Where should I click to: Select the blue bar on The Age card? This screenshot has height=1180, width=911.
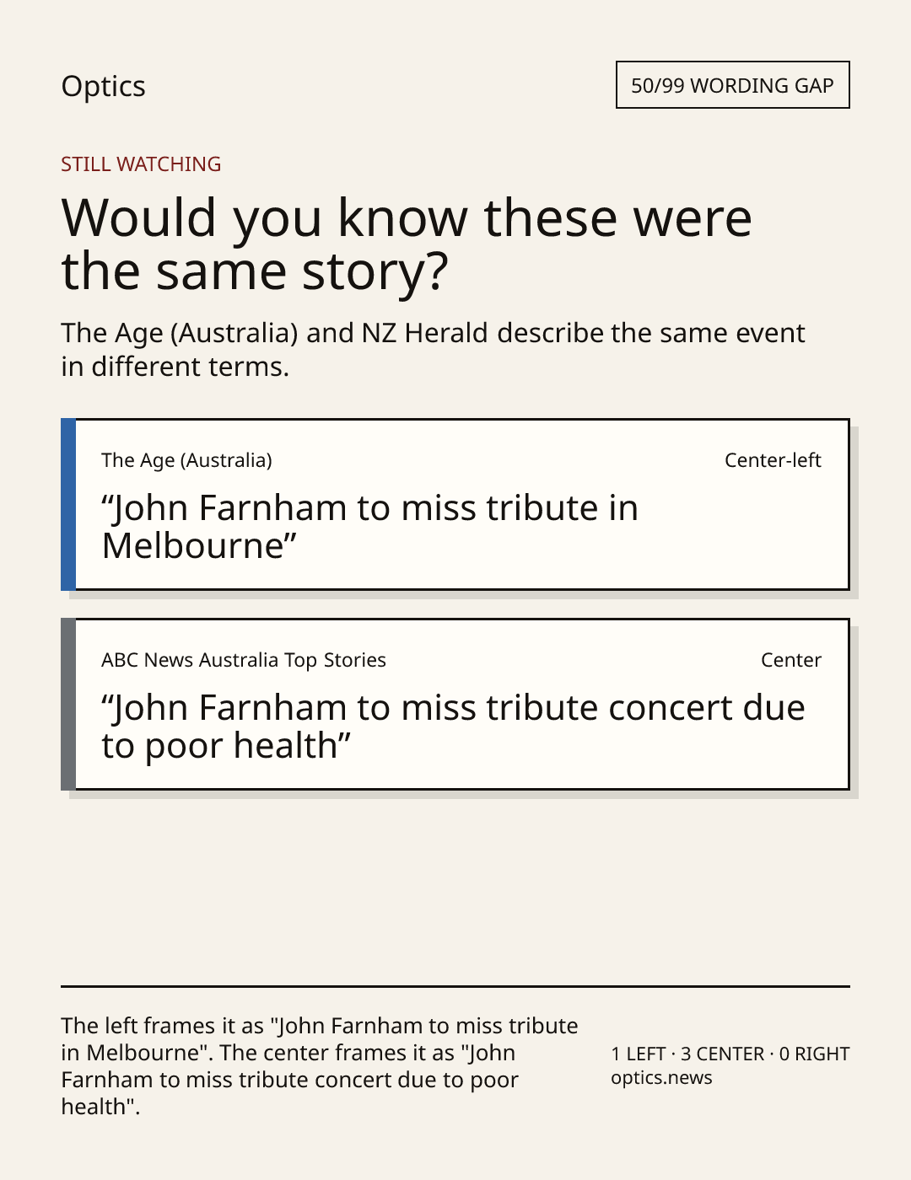pyautogui.click(x=68, y=504)
